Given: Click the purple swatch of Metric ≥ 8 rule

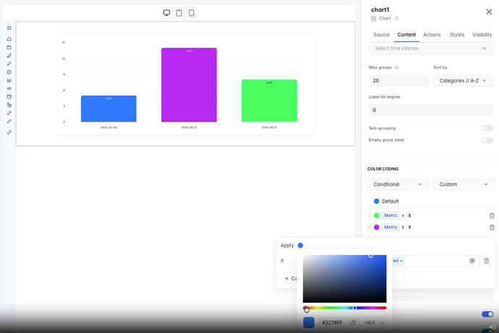Looking at the screenshot, I should tap(377, 227).
